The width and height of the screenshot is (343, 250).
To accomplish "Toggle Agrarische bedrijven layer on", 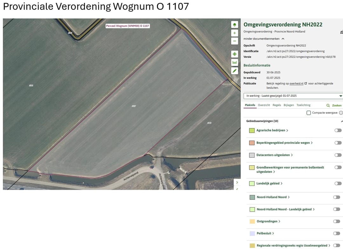I will click(338, 130).
